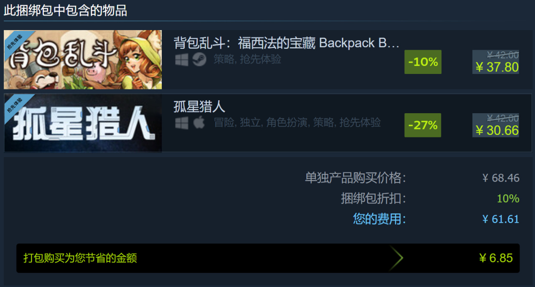The height and width of the screenshot is (287, 535).
Task: Click the Windows icon under 孤星猎人
Action: (182, 123)
